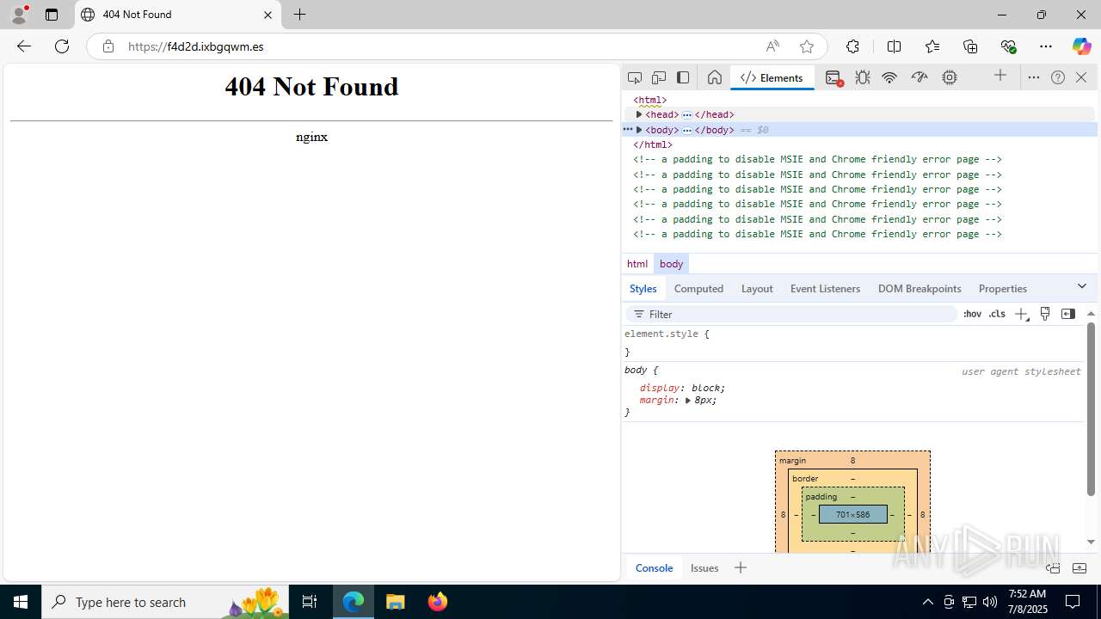Switch to the Event Listeners tab
Viewport: 1101px width, 619px height.
pos(825,289)
